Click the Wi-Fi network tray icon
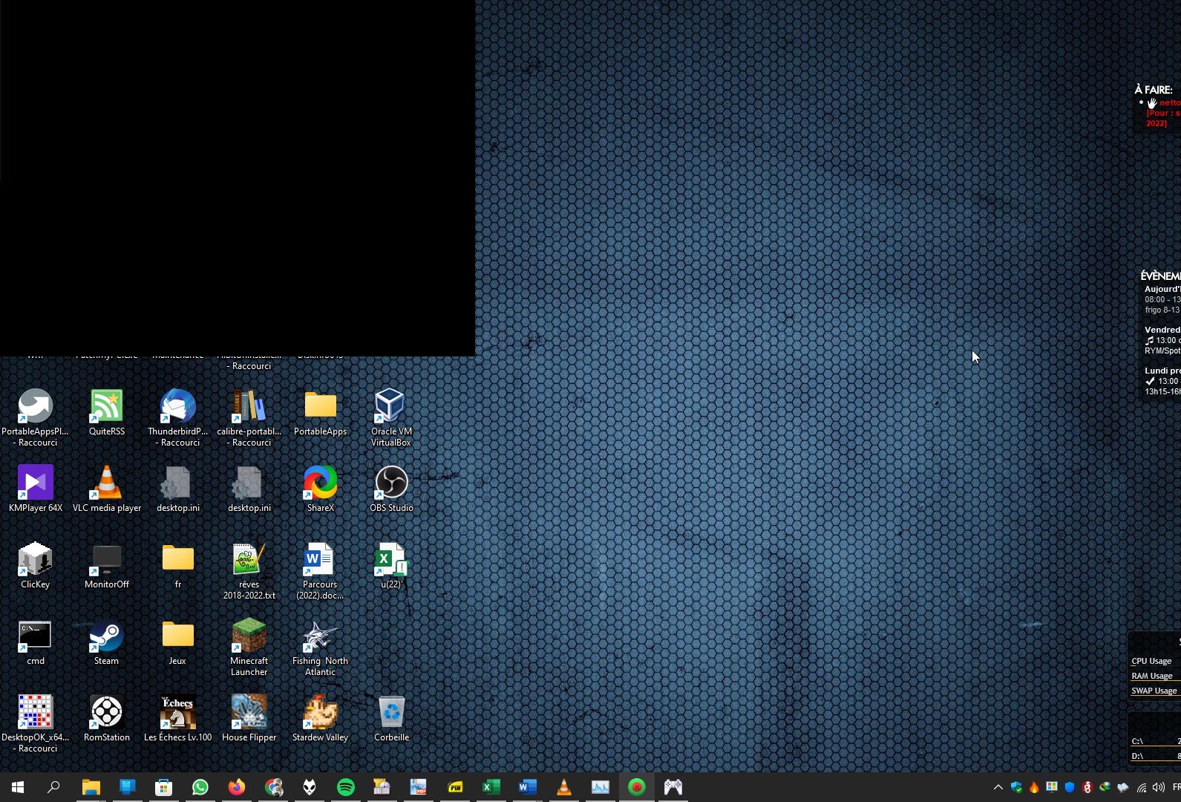 pyautogui.click(x=1142, y=787)
